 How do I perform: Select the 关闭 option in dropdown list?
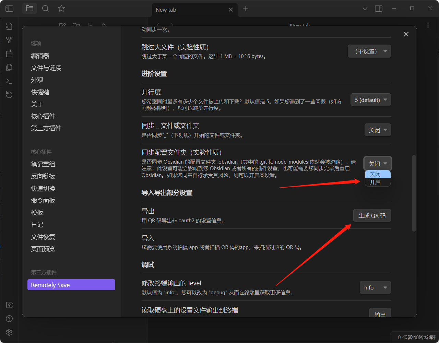coord(378,174)
